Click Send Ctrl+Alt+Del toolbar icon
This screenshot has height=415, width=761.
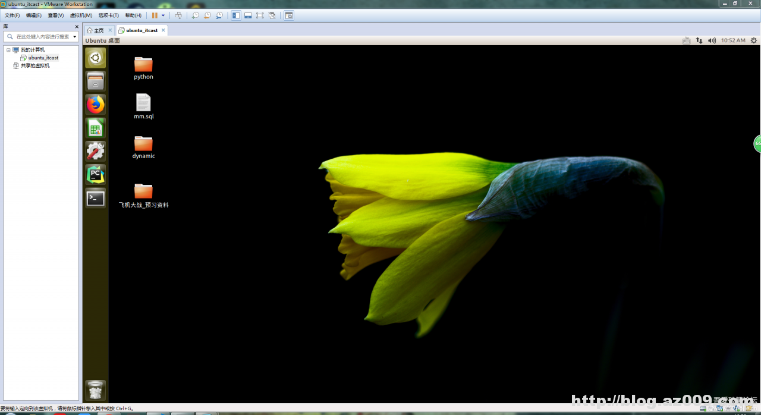pyautogui.click(x=178, y=15)
